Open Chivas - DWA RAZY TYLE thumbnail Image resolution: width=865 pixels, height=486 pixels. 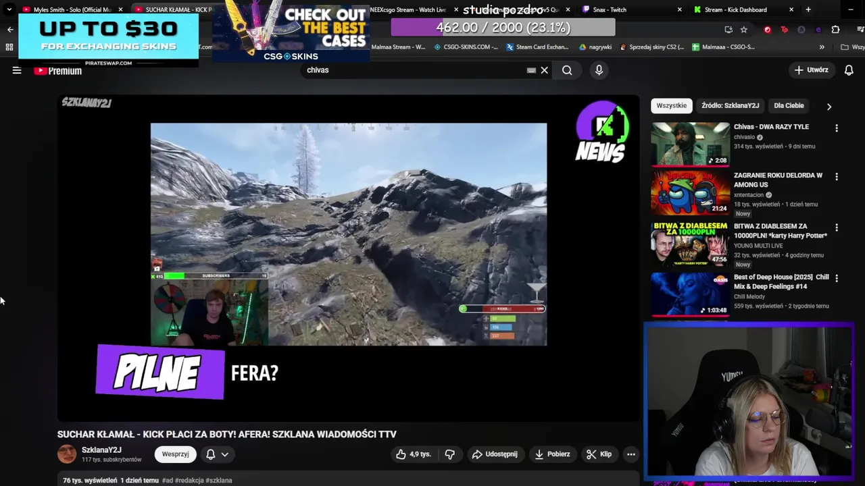click(690, 144)
